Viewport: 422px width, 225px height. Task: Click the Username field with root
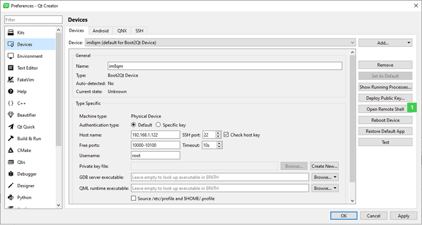155,155
